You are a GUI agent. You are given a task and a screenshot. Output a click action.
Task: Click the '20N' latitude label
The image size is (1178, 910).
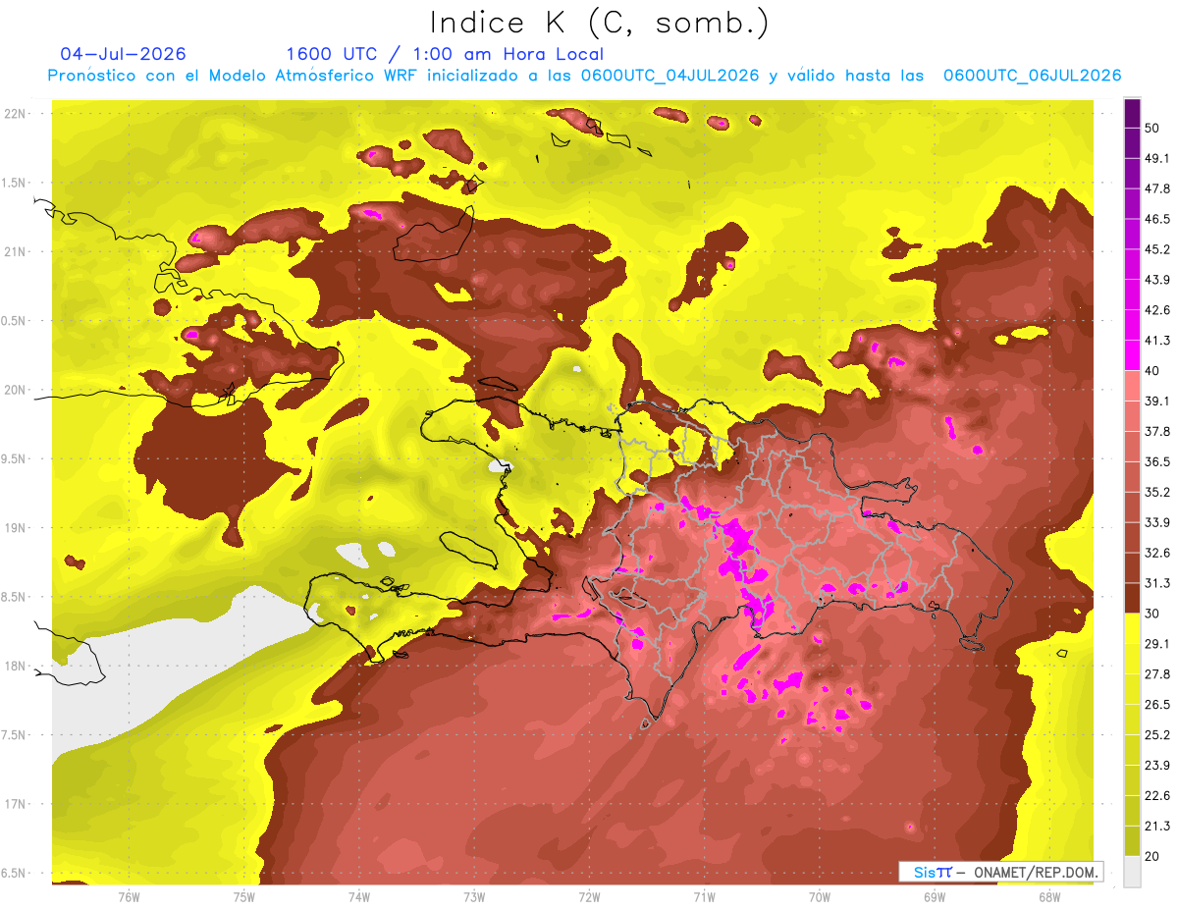15,390
